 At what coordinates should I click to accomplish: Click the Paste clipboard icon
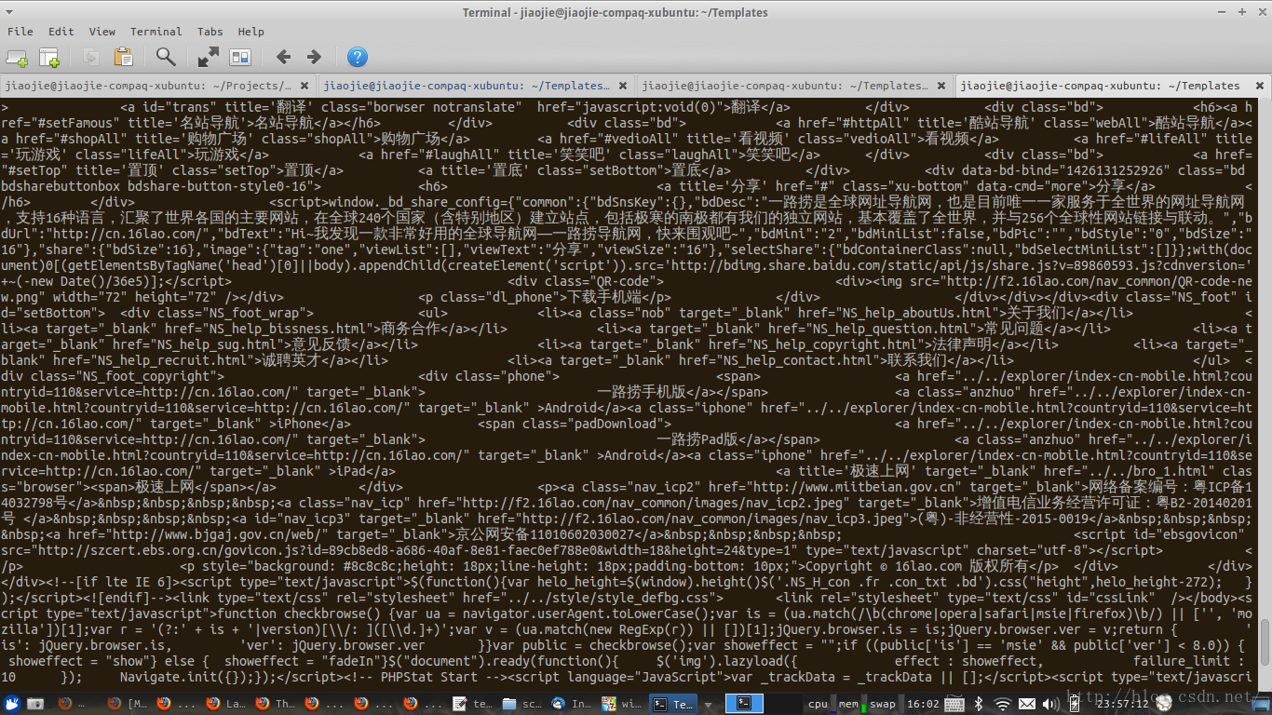tap(123, 58)
